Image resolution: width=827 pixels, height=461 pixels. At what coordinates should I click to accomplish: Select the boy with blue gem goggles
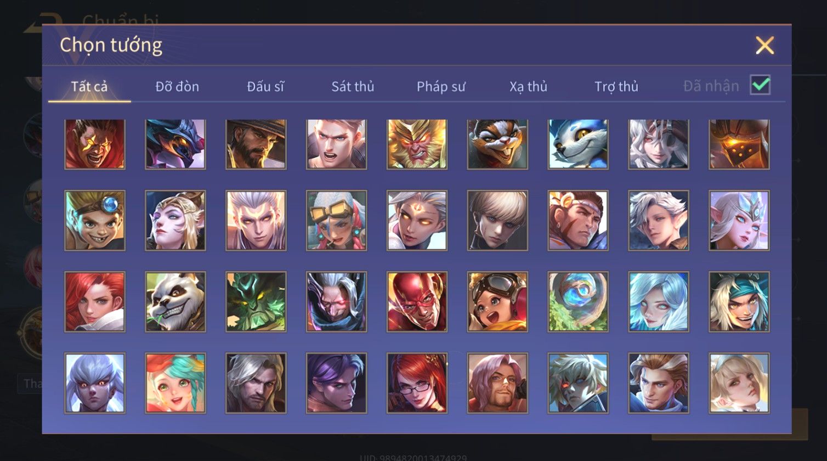pyautogui.click(x=95, y=221)
